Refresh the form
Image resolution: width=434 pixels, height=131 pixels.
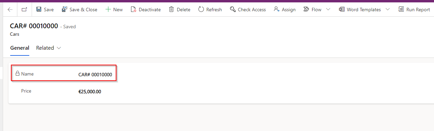click(x=210, y=10)
